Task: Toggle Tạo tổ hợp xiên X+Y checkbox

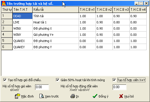Action: [114, 80]
